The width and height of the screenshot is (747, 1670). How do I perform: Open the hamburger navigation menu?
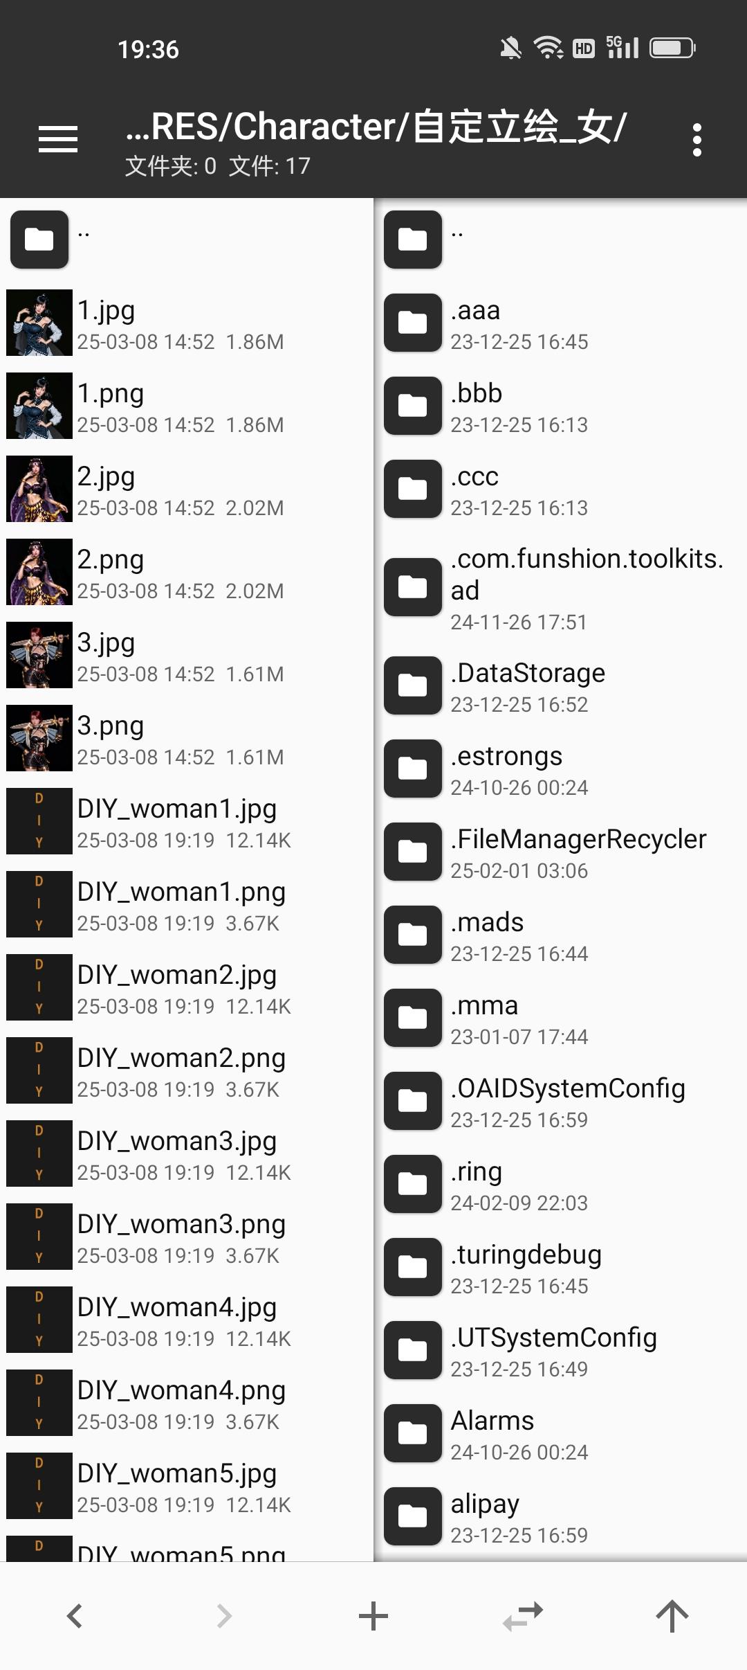58,139
